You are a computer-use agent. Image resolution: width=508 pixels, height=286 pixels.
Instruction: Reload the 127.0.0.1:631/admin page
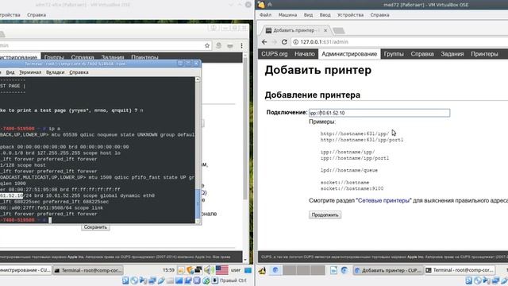(284, 42)
